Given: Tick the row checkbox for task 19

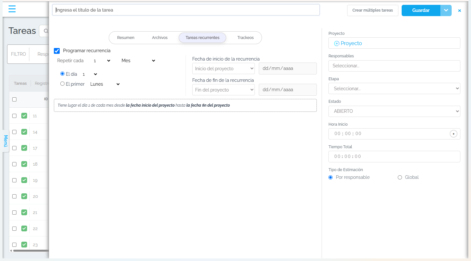Looking at the screenshot, I should click(14, 180).
